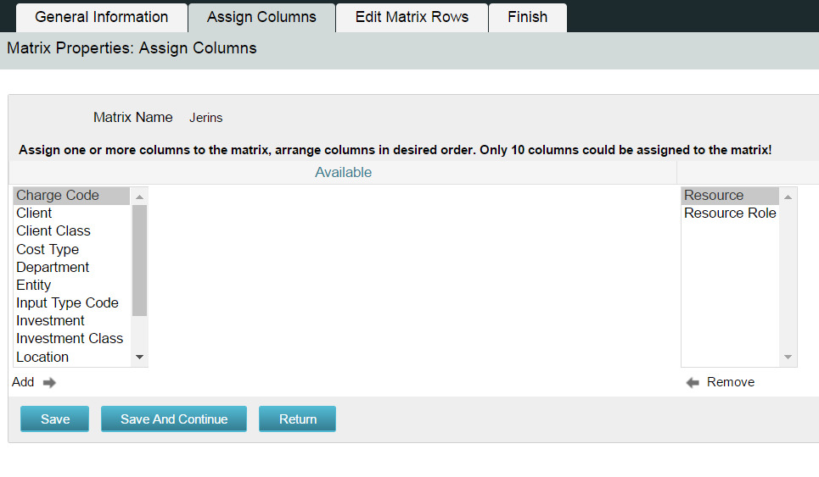Click the Remove left-arrow icon
819x477 pixels.
click(693, 382)
